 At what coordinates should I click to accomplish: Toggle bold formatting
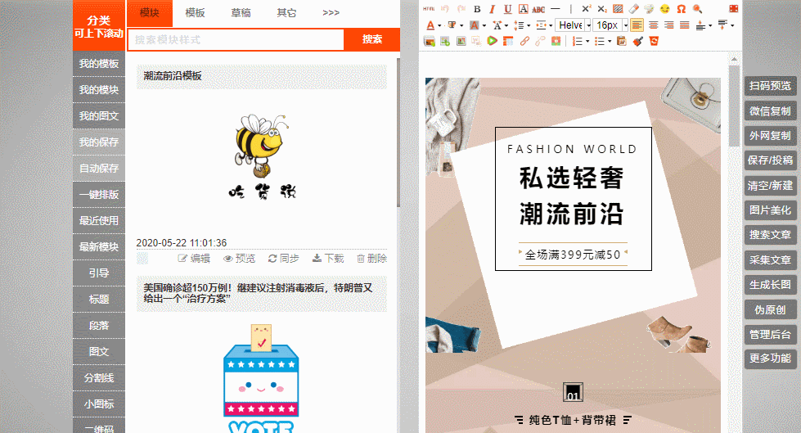tap(477, 9)
